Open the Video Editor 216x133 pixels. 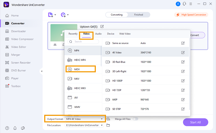pyautogui.click(x=16, y=47)
